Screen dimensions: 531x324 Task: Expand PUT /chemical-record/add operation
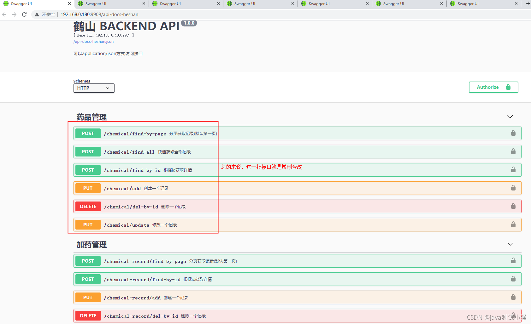point(297,298)
